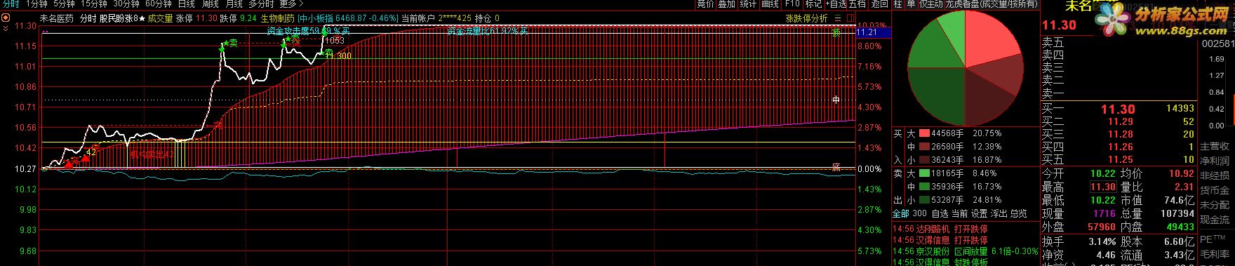Toggle the 单 view mode
Viewport: 1235px width, 266px height.
pyautogui.click(x=911, y=4)
